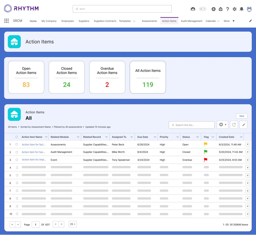256x235 pixels.
Task: Open the "Action item for faci..." link
Action: click(x=34, y=145)
